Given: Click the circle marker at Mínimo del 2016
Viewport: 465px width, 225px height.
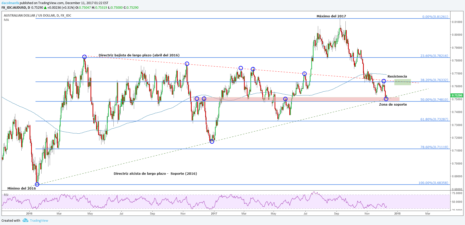Looking at the screenshot, I should tap(37, 184).
